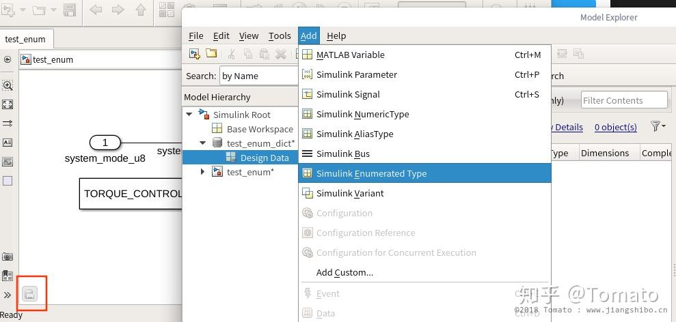Choose Simulink Signal from Add menu
The height and width of the screenshot is (322, 676).
[424, 94]
